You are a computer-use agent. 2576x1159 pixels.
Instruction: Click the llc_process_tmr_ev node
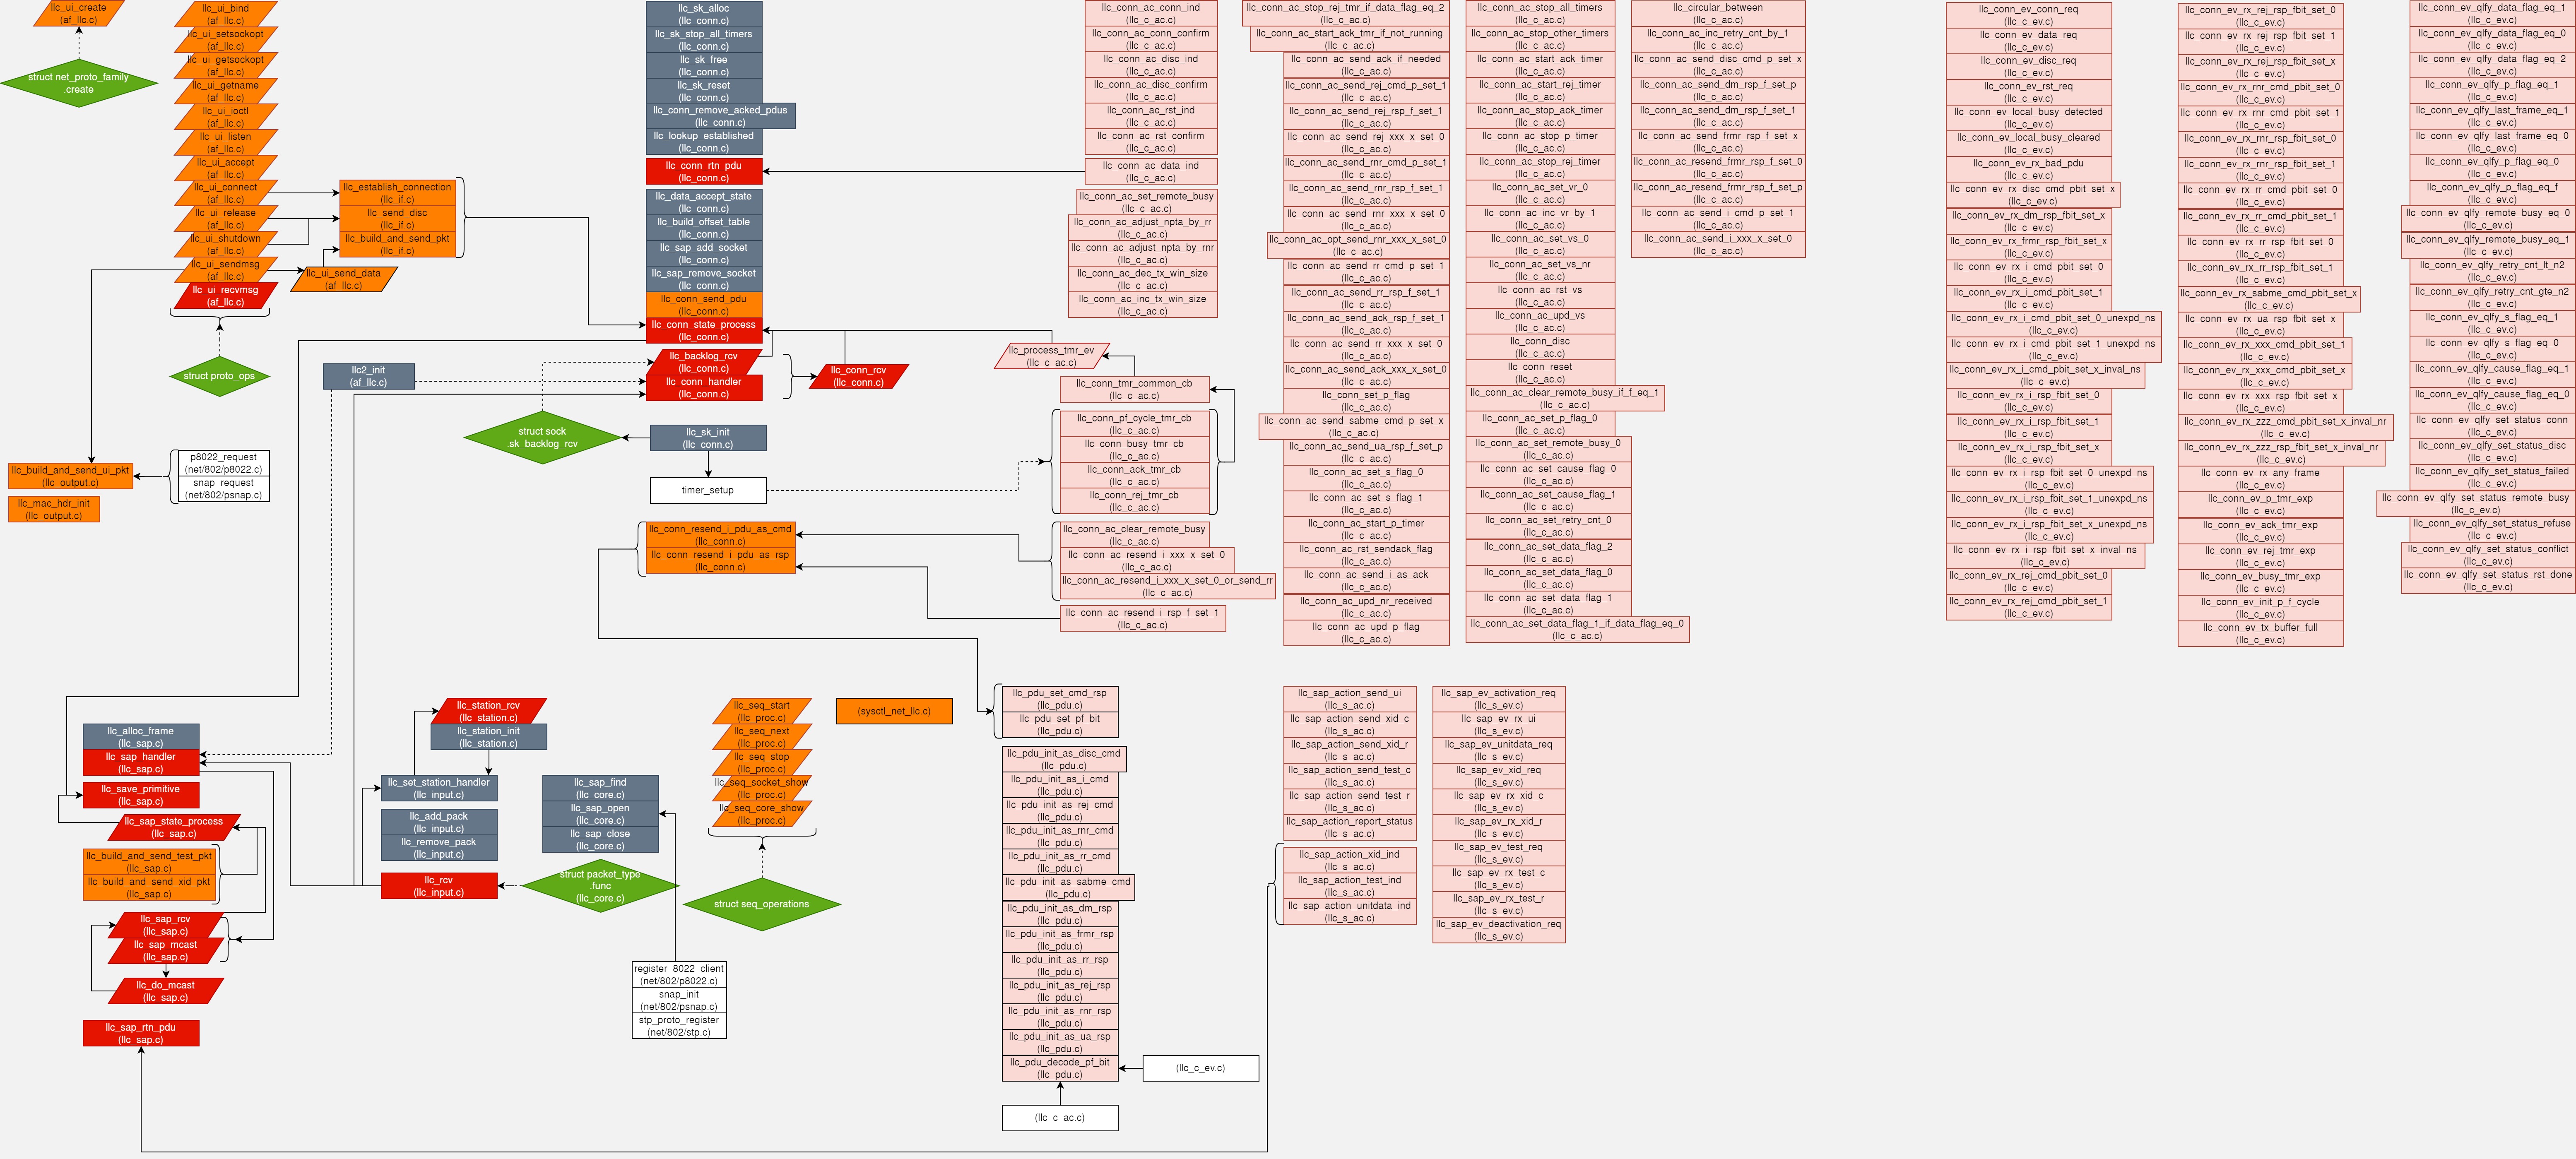[1051, 356]
